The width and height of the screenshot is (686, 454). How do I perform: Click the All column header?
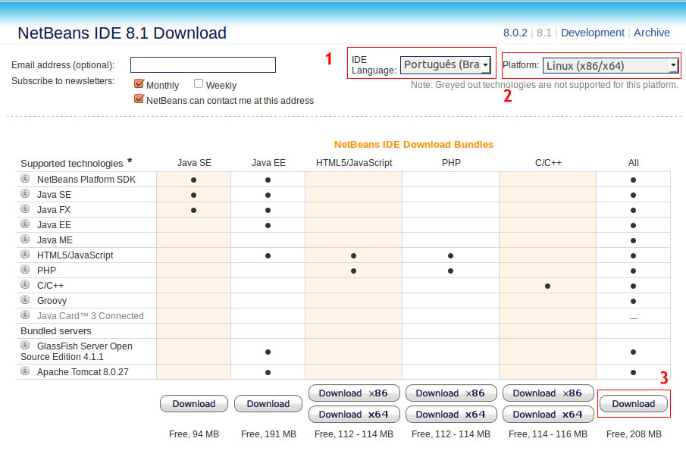coord(634,163)
